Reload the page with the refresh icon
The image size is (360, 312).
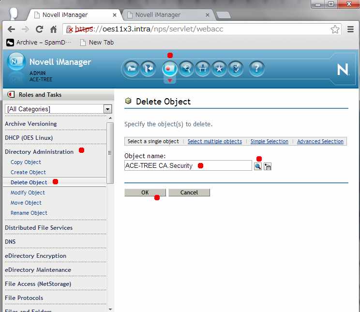(40, 29)
